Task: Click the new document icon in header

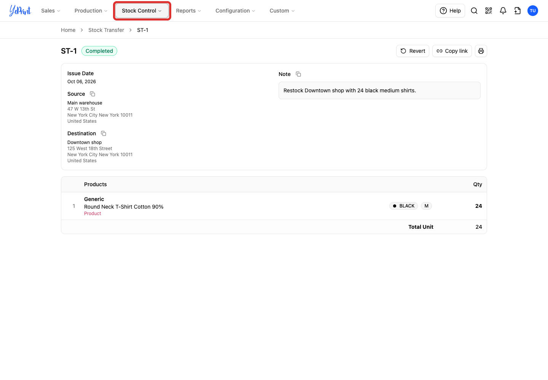Action: (x=518, y=11)
